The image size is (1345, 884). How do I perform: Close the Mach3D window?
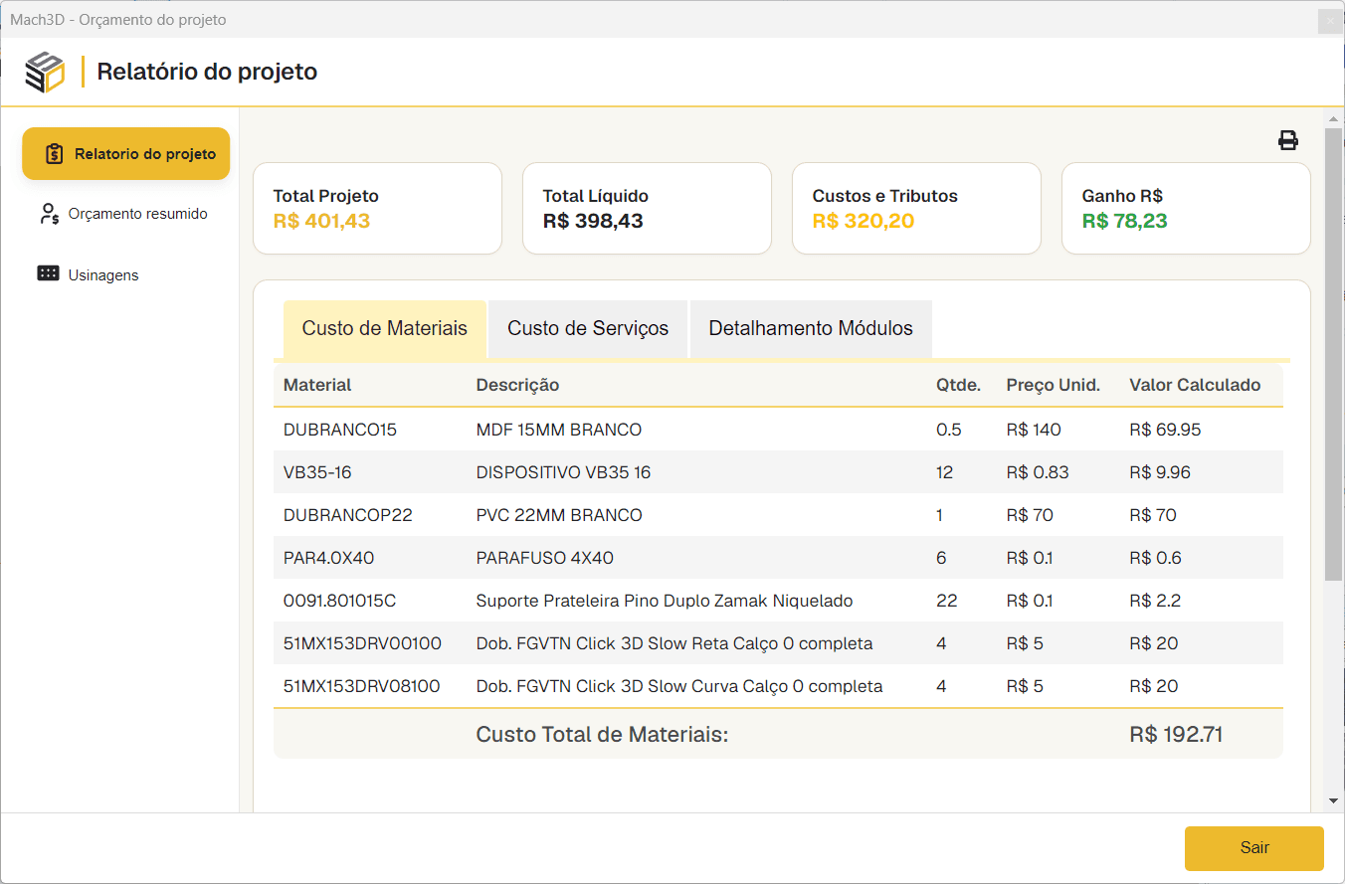click(1330, 21)
